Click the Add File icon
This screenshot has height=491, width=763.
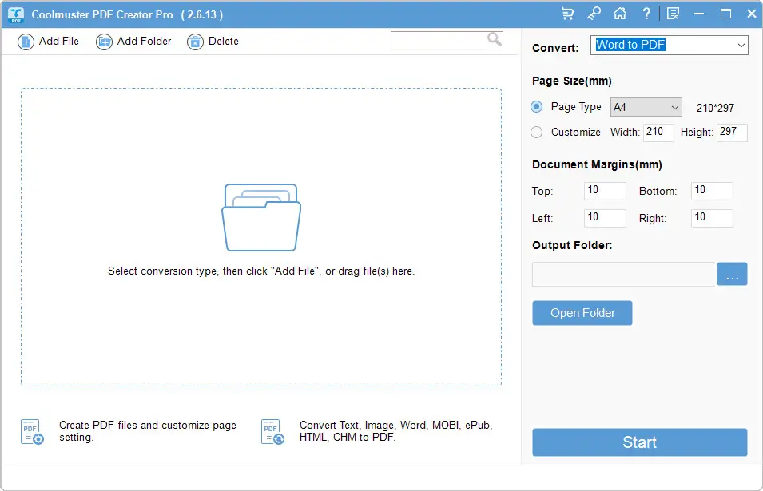pyautogui.click(x=26, y=42)
